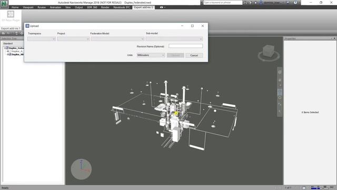
Task: Click the keyword search input box
Action: pyautogui.click(x=223, y=3)
